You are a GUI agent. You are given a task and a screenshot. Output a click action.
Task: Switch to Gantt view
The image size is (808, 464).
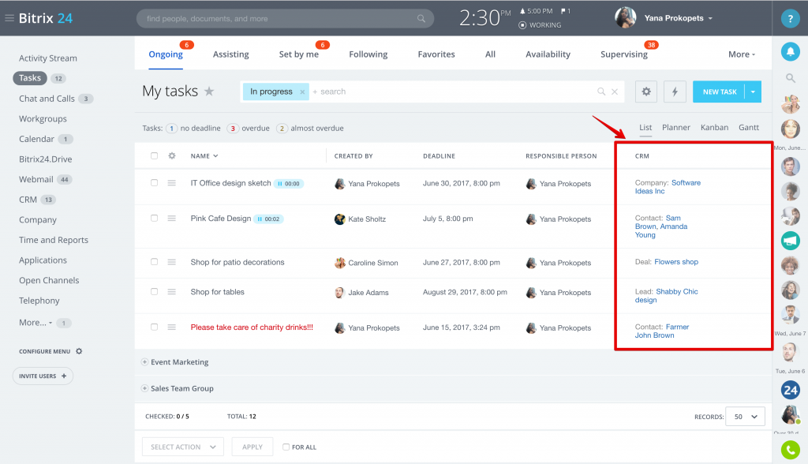tap(748, 127)
